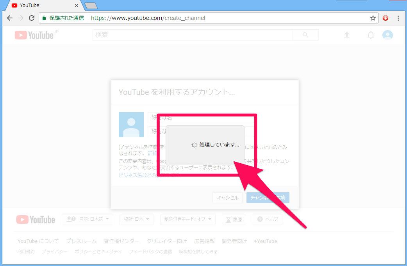Click the キャンセル button
Viewport: 407px width, 266px height.
point(227,198)
